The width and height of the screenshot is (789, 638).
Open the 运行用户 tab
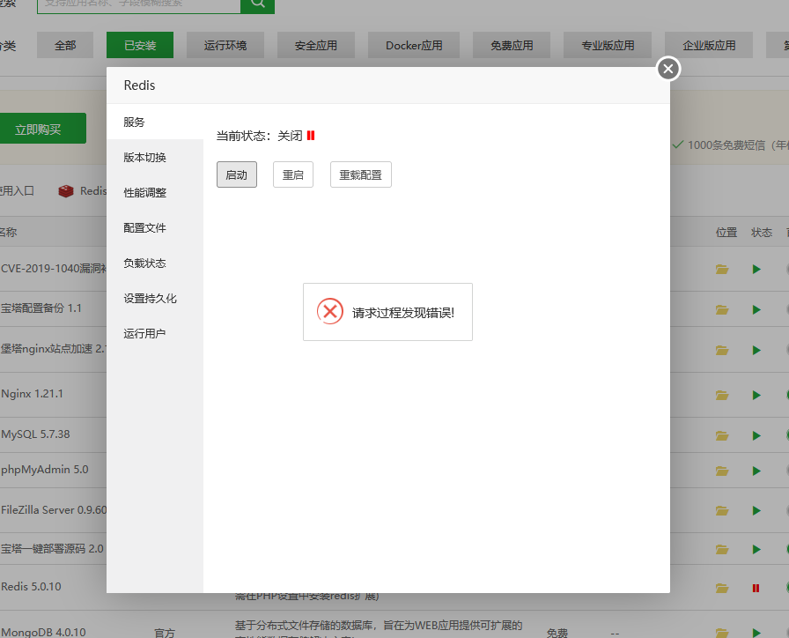[x=155, y=333]
